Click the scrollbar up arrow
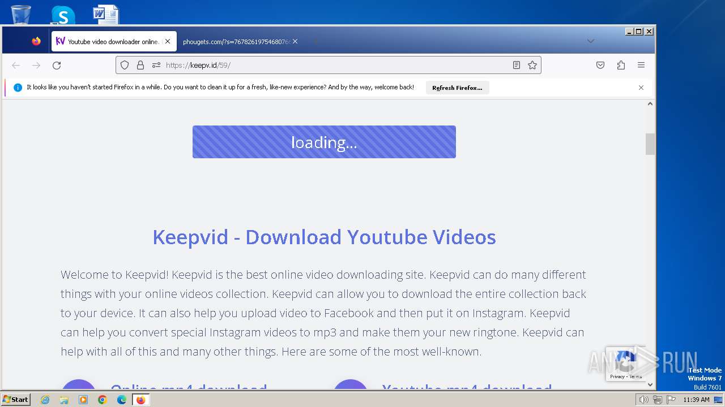725x407 pixels. point(650,104)
